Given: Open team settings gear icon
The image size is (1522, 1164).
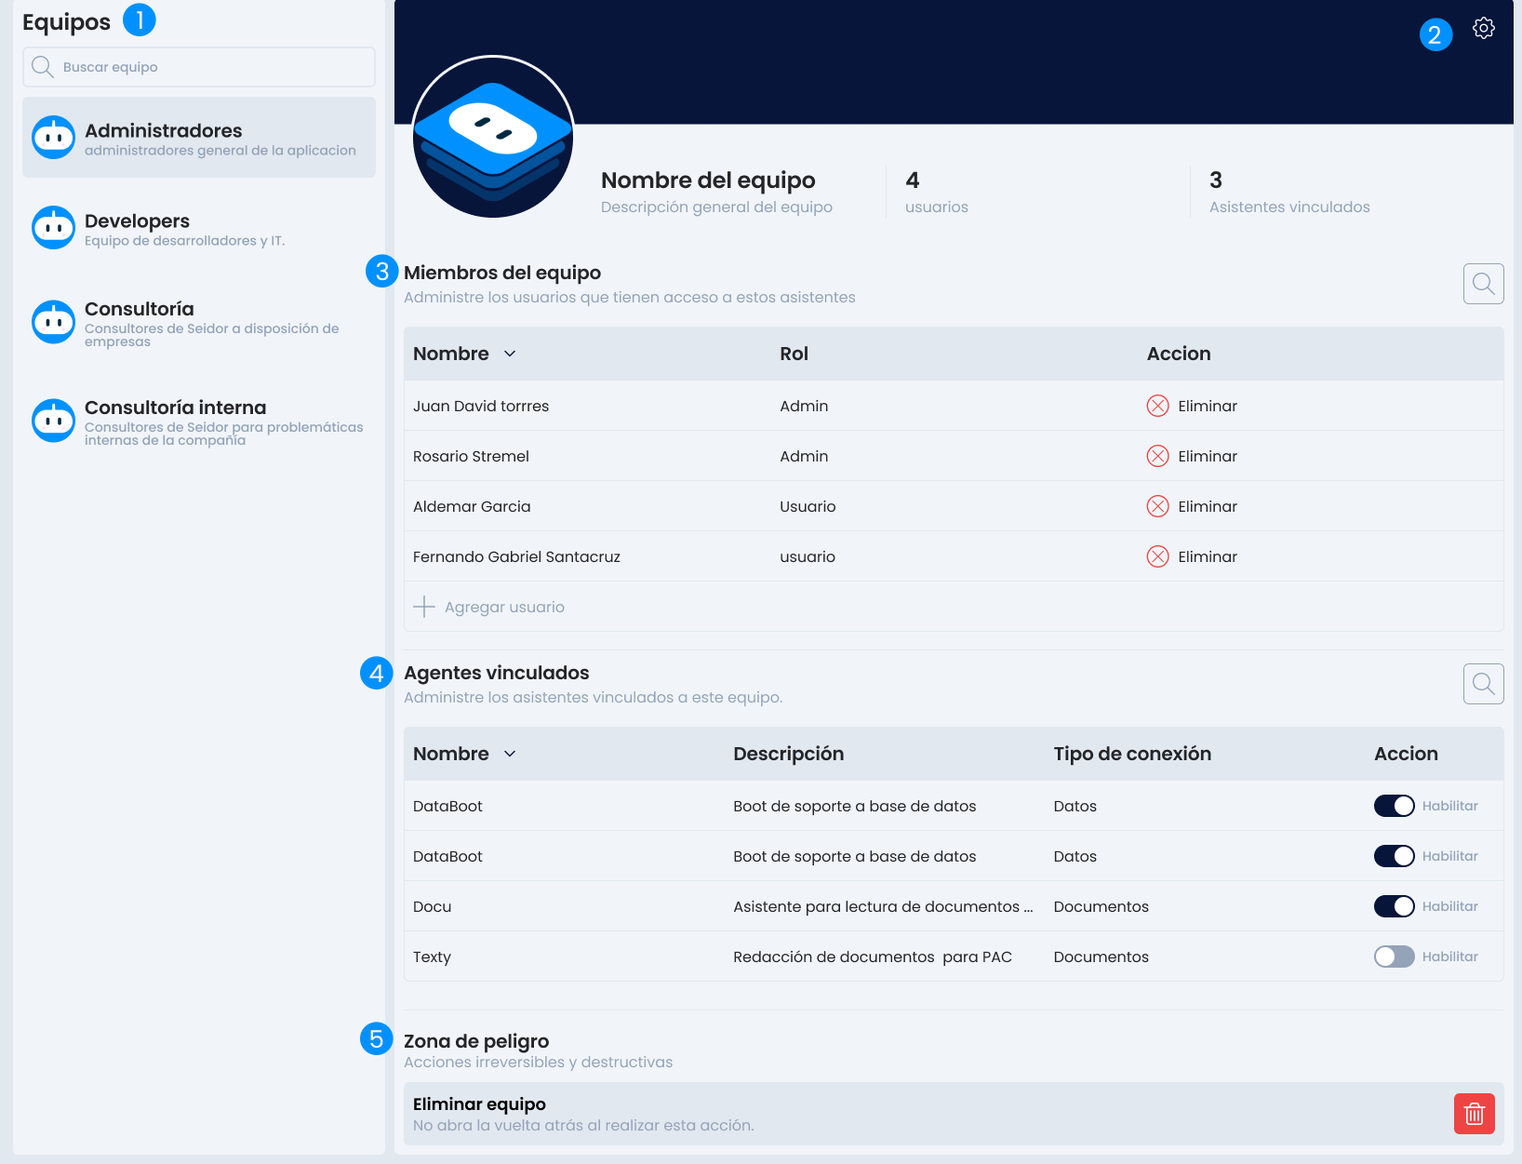Looking at the screenshot, I should [x=1484, y=29].
